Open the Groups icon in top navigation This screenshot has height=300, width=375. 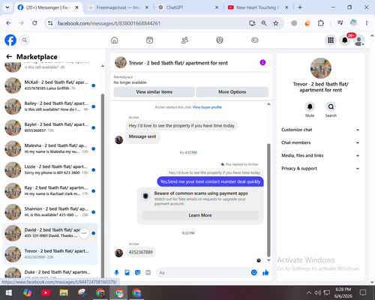pos(220,40)
